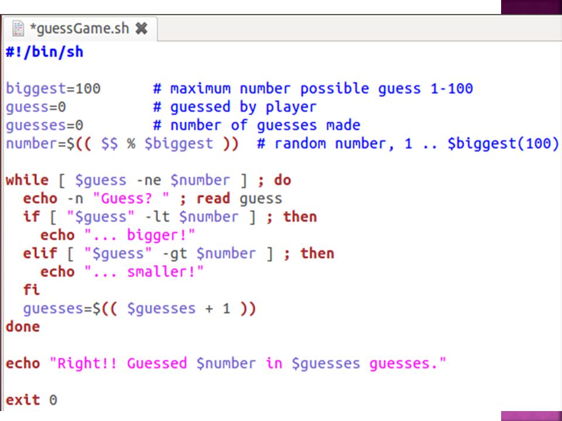Click the text biggest=100
Screen dimensions: 562x421
click(53, 89)
